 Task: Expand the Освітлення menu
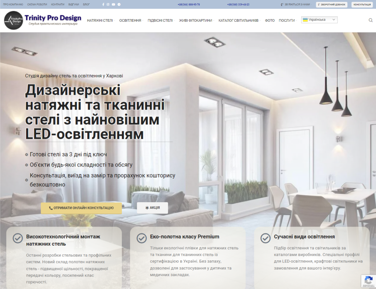[x=131, y=21]
